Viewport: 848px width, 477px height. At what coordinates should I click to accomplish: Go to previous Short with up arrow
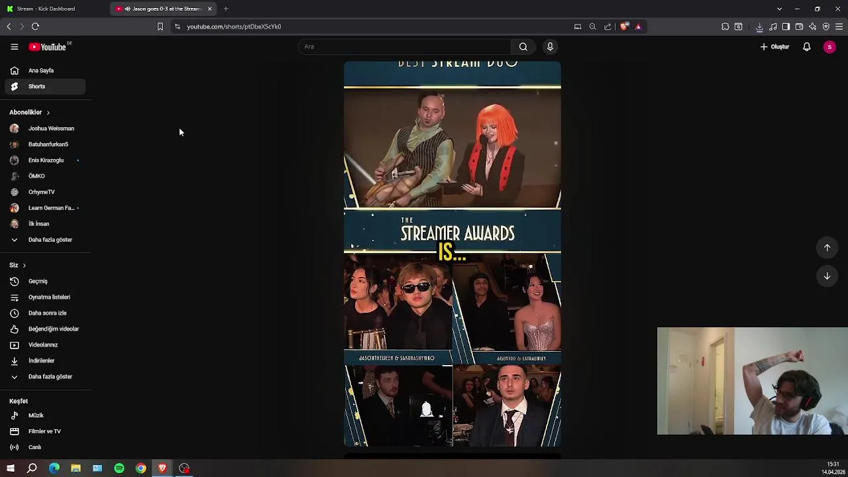tap(827, 247)
